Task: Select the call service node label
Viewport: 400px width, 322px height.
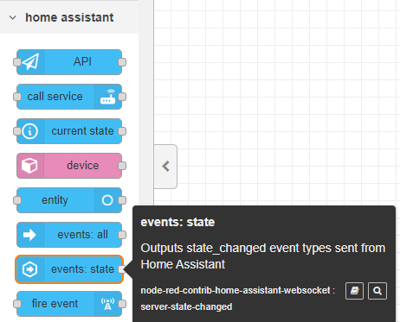Action: click(x=55, y=97)
